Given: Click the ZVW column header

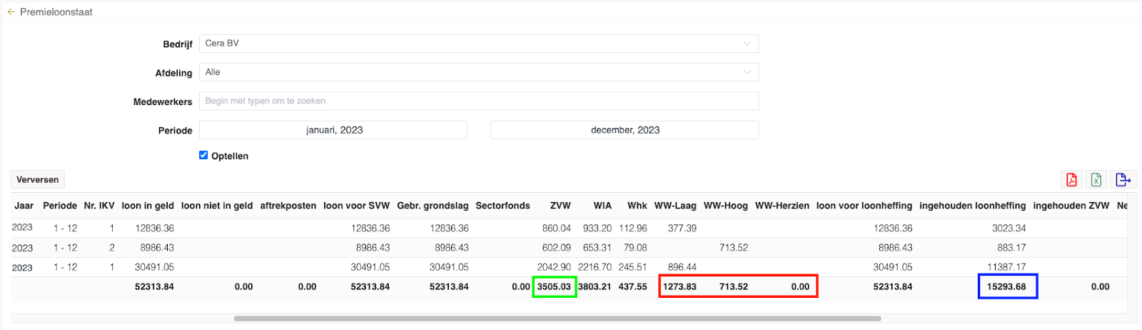Looking at the screenshot, I should click(x=560, y=206).
